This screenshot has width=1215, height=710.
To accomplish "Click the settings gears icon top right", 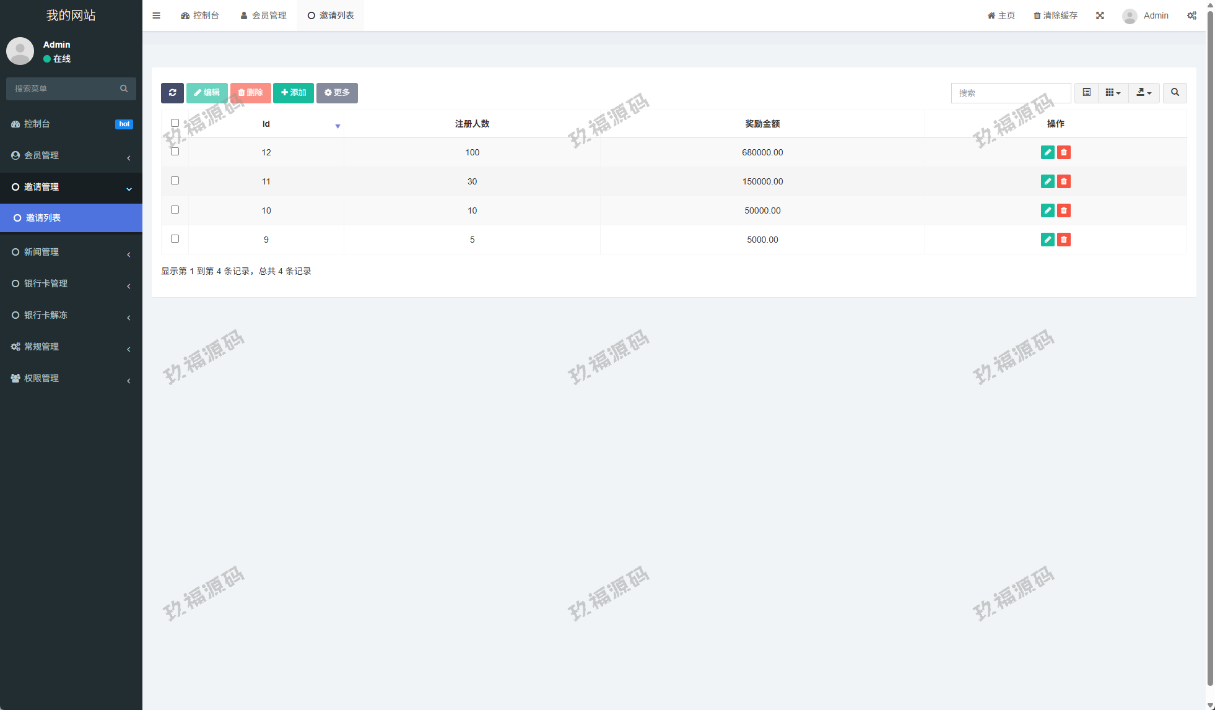I will click(x=1191, y=15).
